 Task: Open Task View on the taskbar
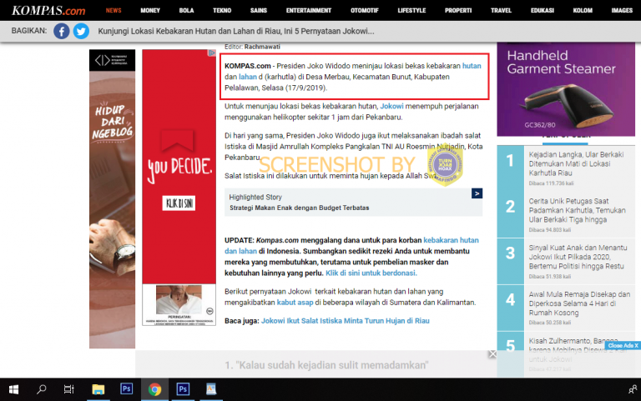click(x=69, y=388)
